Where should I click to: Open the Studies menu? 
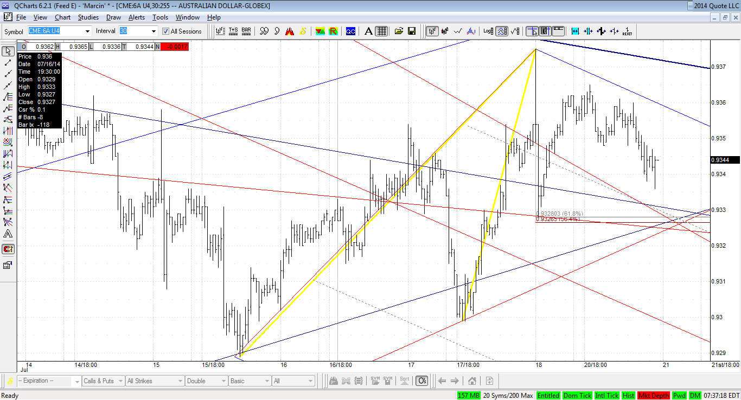(x=88, y=17)
